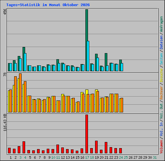The height and width of the screenshot is (161, 165).
Task: Click day label "7" on the x-axis
Action: pos(40,157)
